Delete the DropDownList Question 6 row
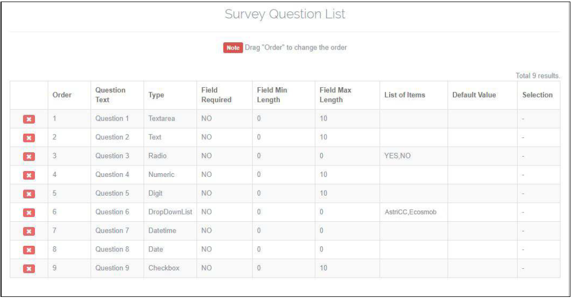 click(29, 212)
